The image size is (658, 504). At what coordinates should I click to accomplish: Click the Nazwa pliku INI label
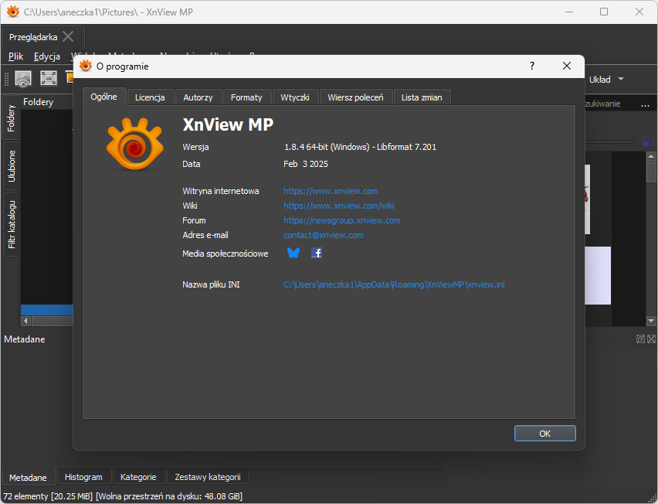tap(211, 284)
